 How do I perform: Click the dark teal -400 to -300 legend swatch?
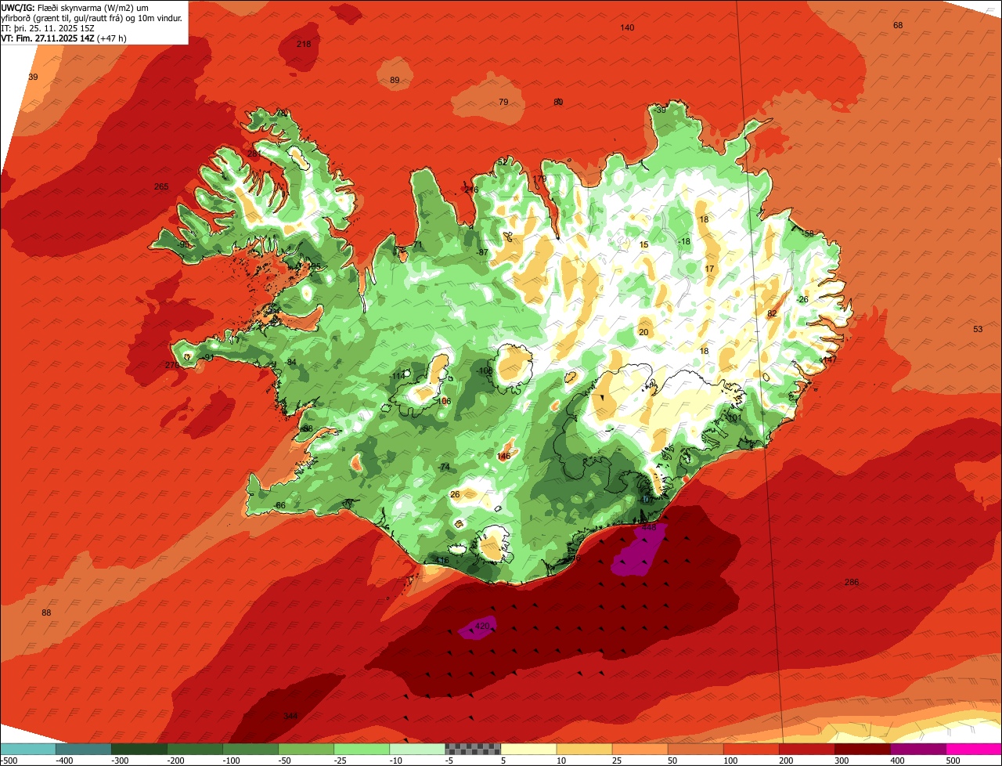click(83, 749)
